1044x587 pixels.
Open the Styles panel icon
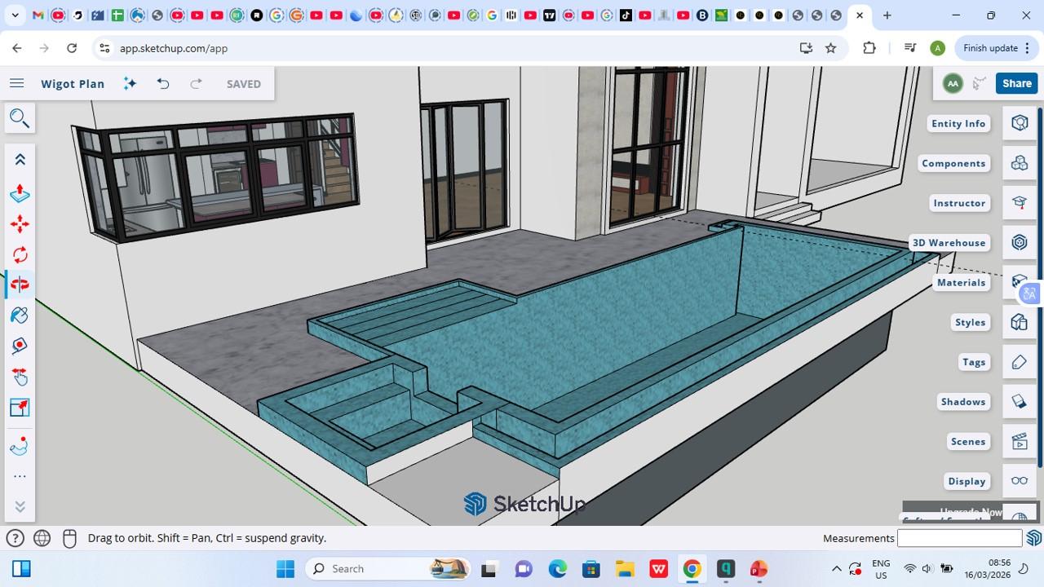click(x=1019, y=322)
